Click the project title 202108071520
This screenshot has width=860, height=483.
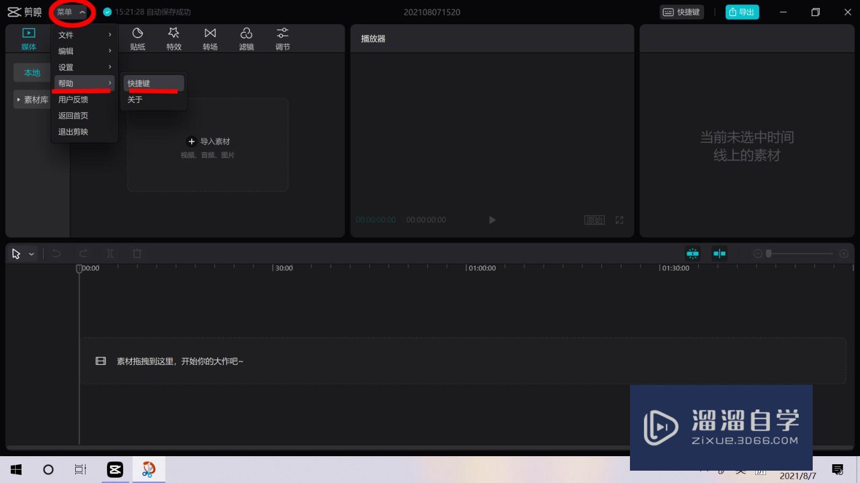tap(432, 12)
